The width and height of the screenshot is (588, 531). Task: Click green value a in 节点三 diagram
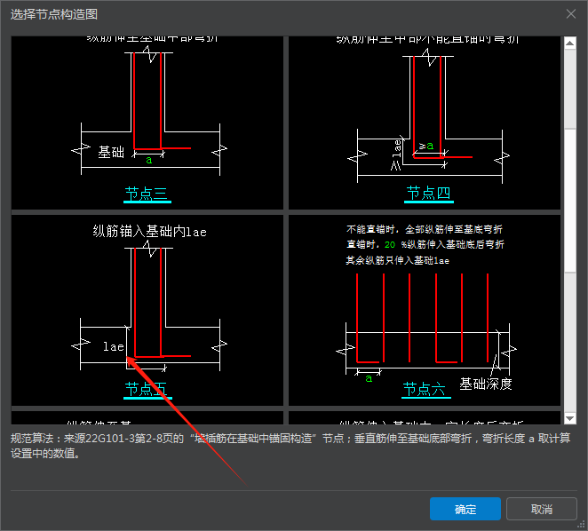pos(149,161)
